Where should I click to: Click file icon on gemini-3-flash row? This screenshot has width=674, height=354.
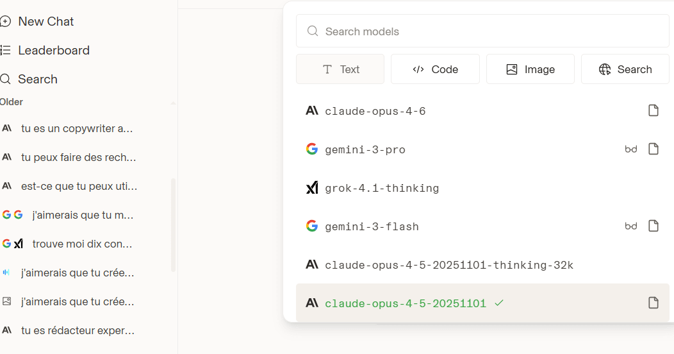click(653, 226)
